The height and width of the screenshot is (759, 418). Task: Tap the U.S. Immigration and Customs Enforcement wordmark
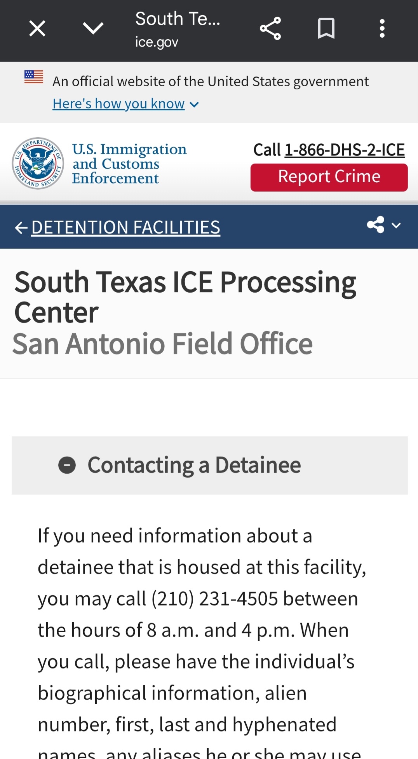[129, 164]
